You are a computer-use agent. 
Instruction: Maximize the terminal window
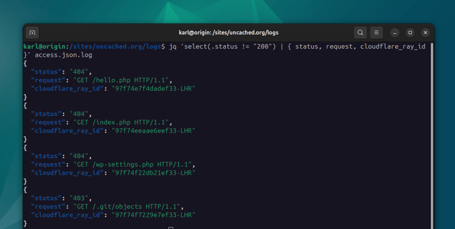pos(410,33)
